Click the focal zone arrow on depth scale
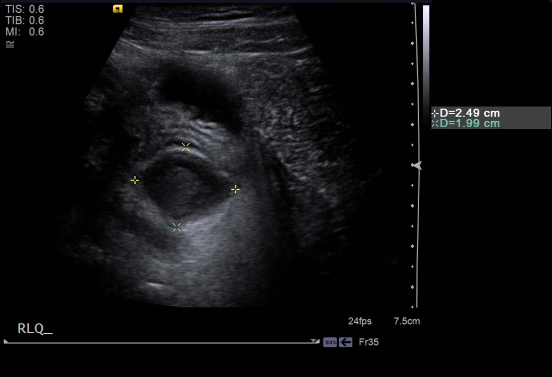Screen dimensions: 552x377 [416, 166]
